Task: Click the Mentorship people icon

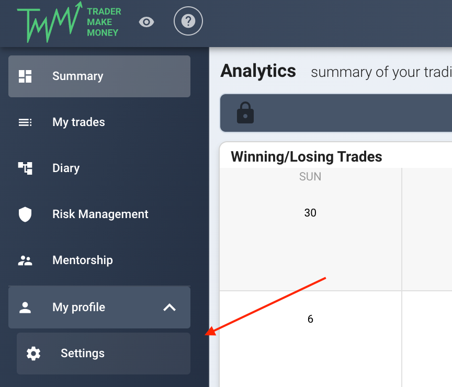Action: click(x=25, y=260)
